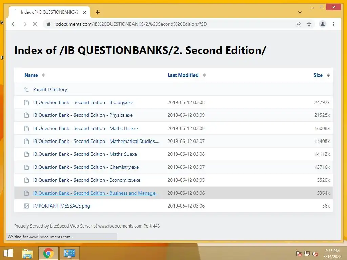Download the Business and Management question bank
The width and height of the screenshot is (347, 260).
(96, 193)
